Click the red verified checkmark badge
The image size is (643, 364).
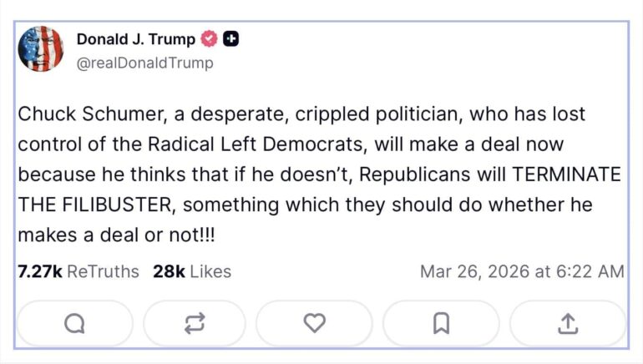(209, 39)
